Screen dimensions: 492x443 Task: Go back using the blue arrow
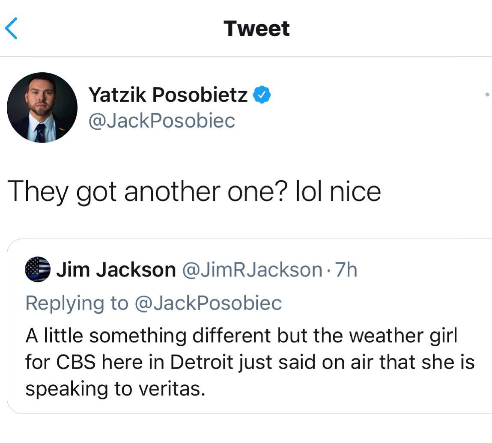pos(11,28)
